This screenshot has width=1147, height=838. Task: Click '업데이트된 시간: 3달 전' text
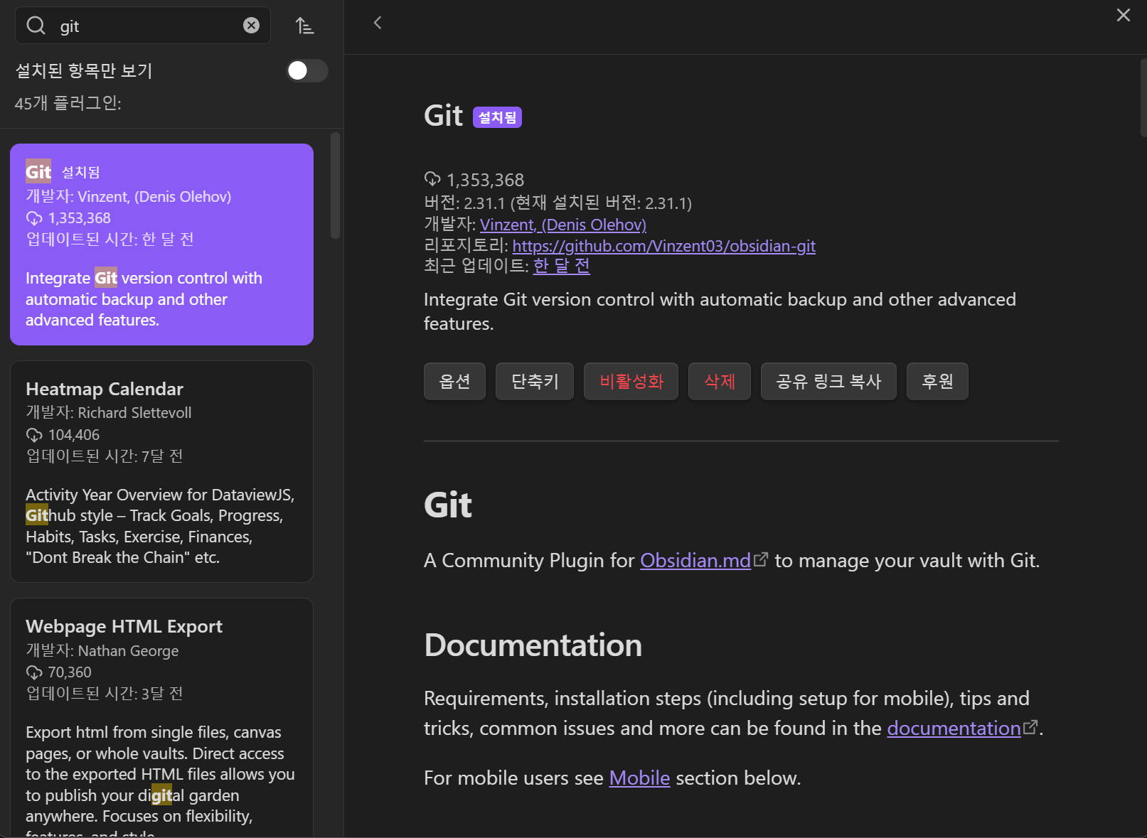pos(105,694)
